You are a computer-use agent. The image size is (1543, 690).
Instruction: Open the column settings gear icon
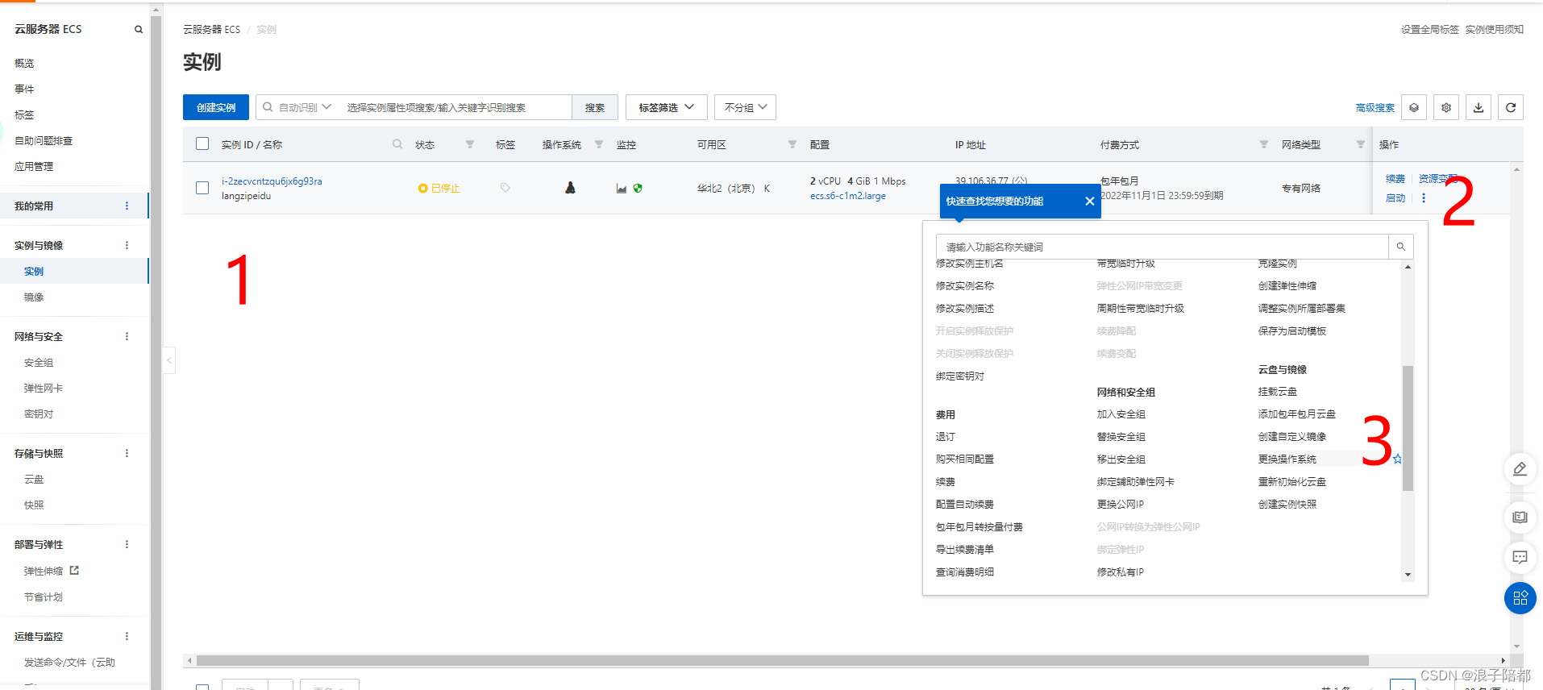[x=1446, y=107]
